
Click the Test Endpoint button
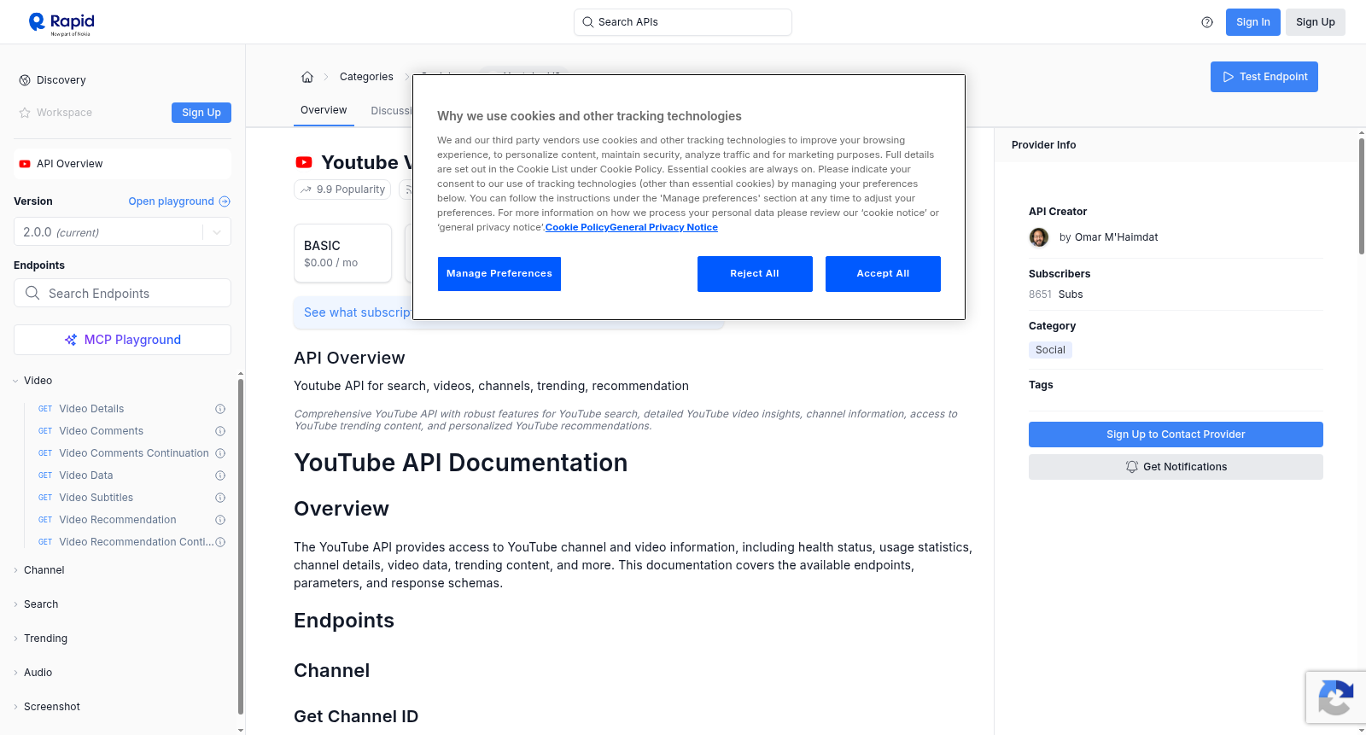pos(1264,77)
